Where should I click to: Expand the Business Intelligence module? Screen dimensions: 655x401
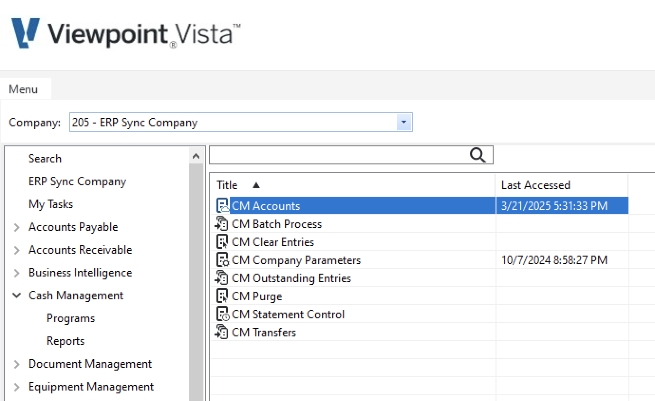click(x=17, y=273)
